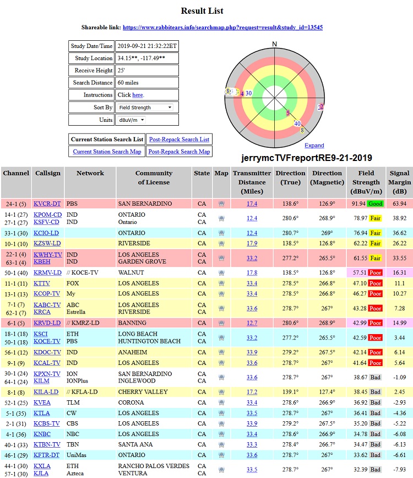
Task: Open map icon for KCOP-TV row
Action: coord(221,293)
